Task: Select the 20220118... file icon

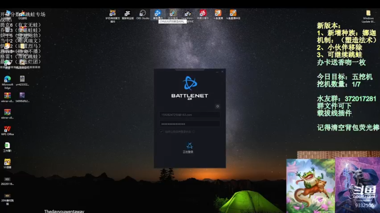Action: coord(7,181)
